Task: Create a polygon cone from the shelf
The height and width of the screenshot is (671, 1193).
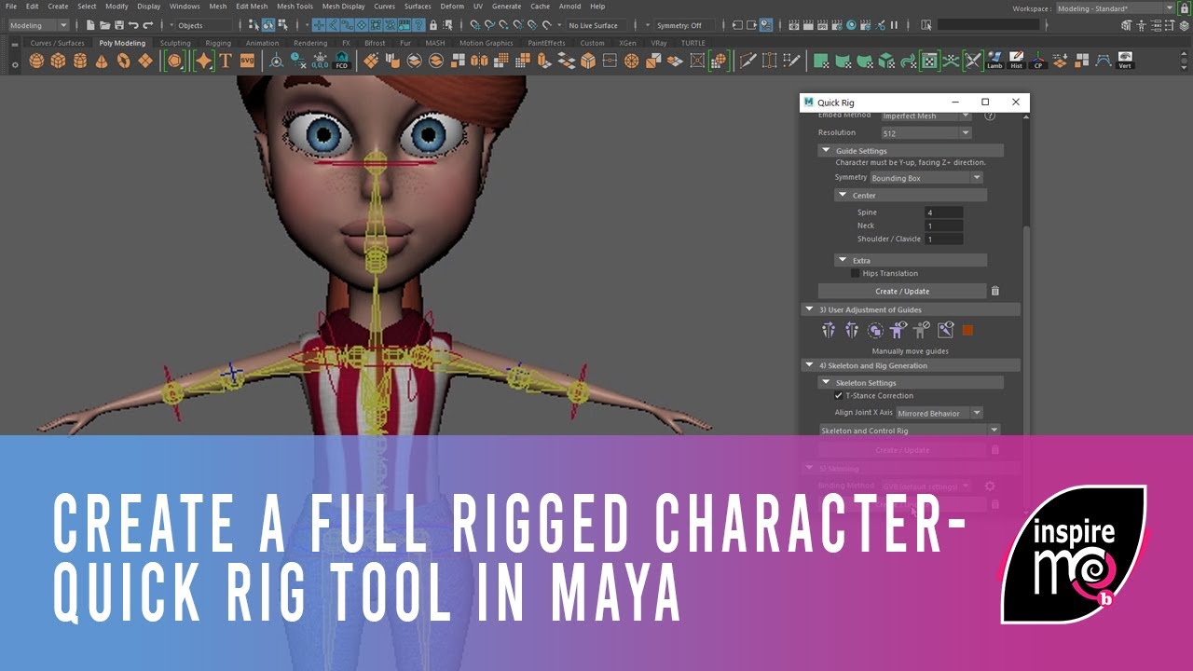Action: point(102,62)
